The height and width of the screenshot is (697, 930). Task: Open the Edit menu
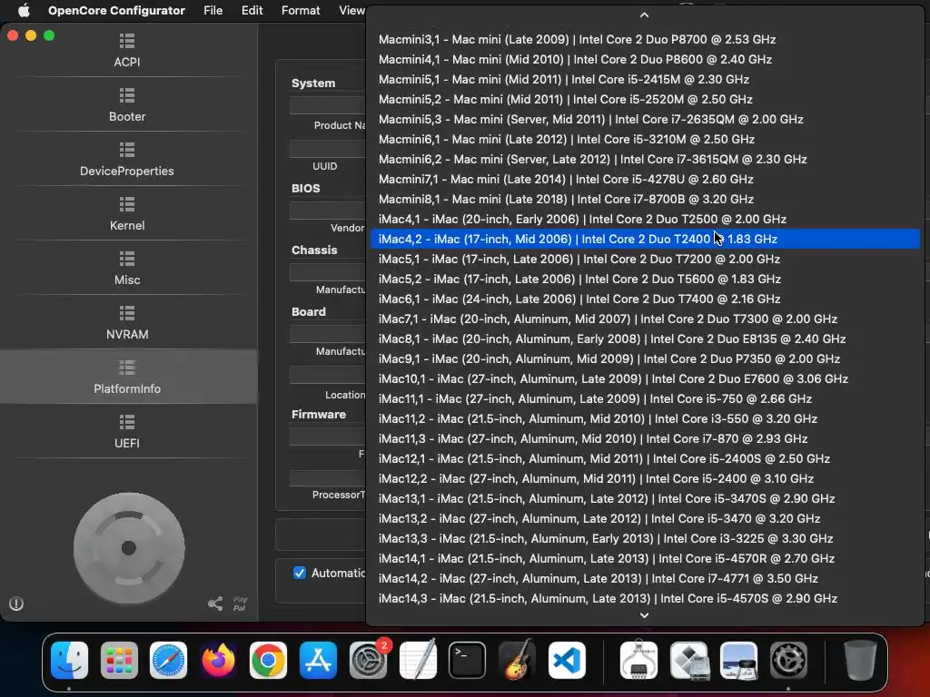coord(252,10)
